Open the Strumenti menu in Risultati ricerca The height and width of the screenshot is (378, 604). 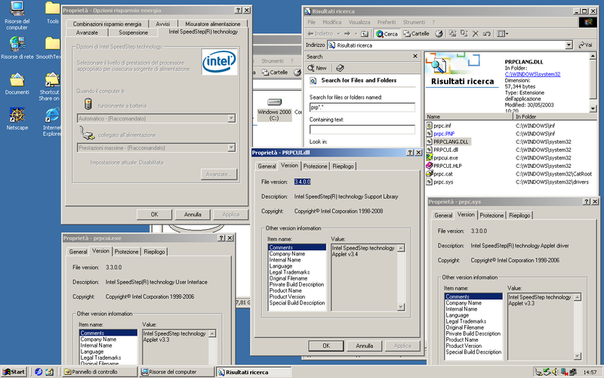click(414, 23)
